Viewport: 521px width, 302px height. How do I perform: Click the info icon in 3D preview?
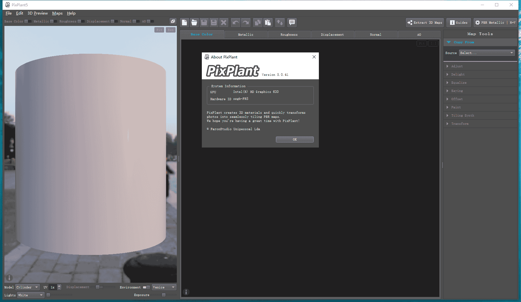click(9, 278)
